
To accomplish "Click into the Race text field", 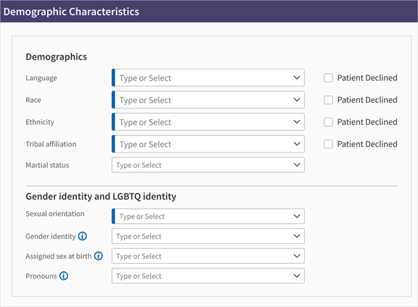I will (x=203, y=100).
